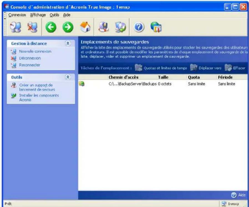This screenshot has width=249, height=207.
Task: Click the icon beside Déconnexion
Action: [14, 58]
